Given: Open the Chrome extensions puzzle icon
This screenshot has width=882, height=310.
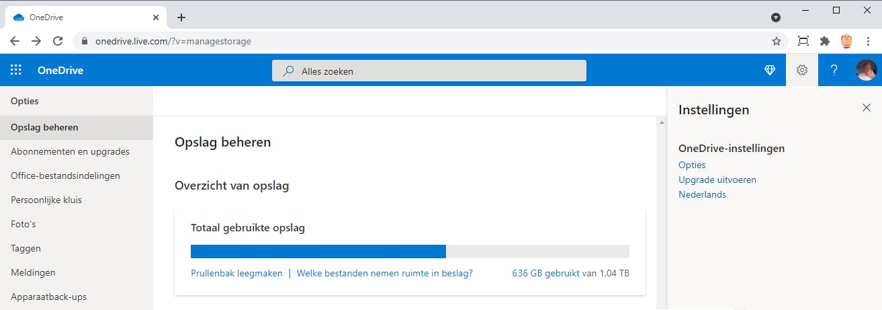Looking at the screenshot, I should 825,41.
